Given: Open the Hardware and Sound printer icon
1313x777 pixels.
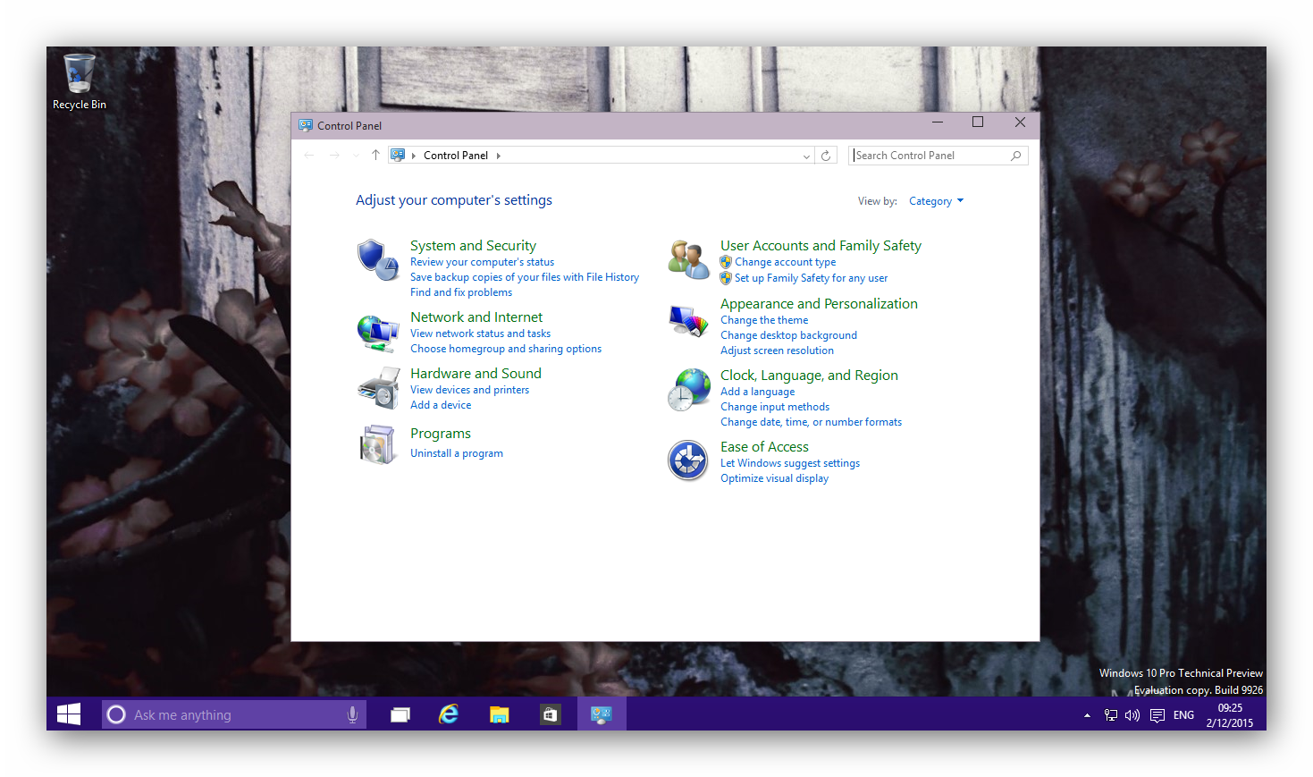Looking at the screenshot, I should point(378,388).
